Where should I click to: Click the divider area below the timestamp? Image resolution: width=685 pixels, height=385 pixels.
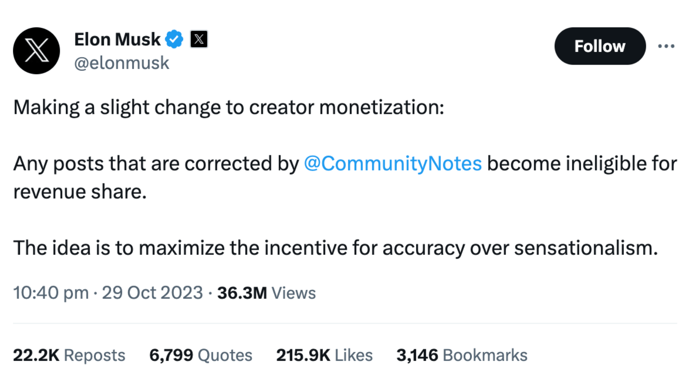(x=342, y=323)
